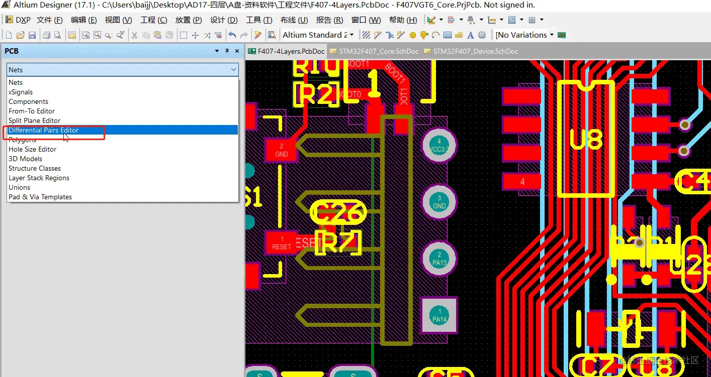Screen dimensions: 711x377
Task: Open the 工具 (T) menu
Action: tap(259, 20)
